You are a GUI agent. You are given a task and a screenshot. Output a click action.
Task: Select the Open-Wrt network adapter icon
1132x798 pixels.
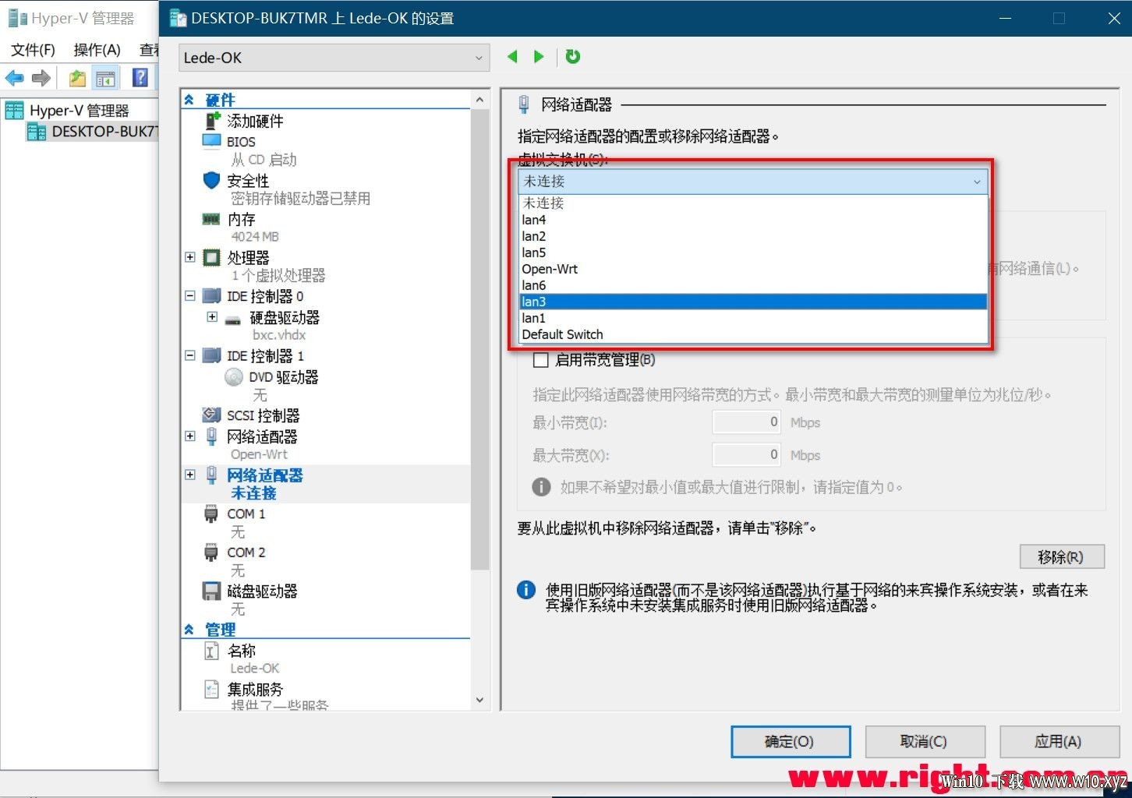(x=211, y=436)
